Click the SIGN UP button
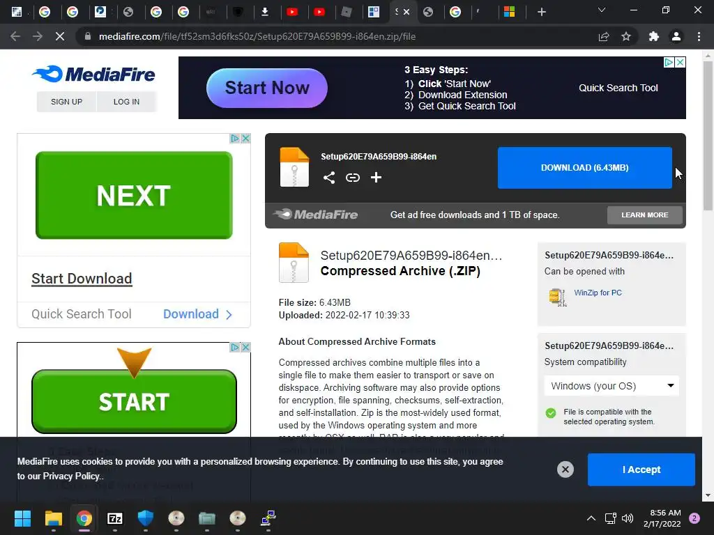Screen dimensions: 714x535 [66, 102]
